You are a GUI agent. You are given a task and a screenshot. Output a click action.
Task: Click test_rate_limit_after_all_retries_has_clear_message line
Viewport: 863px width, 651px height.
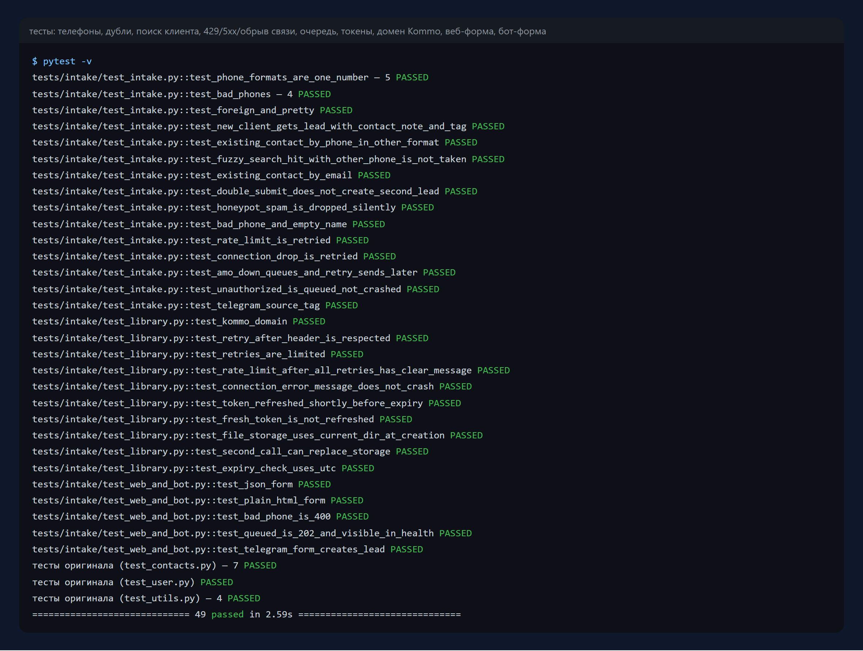[271, 370]
